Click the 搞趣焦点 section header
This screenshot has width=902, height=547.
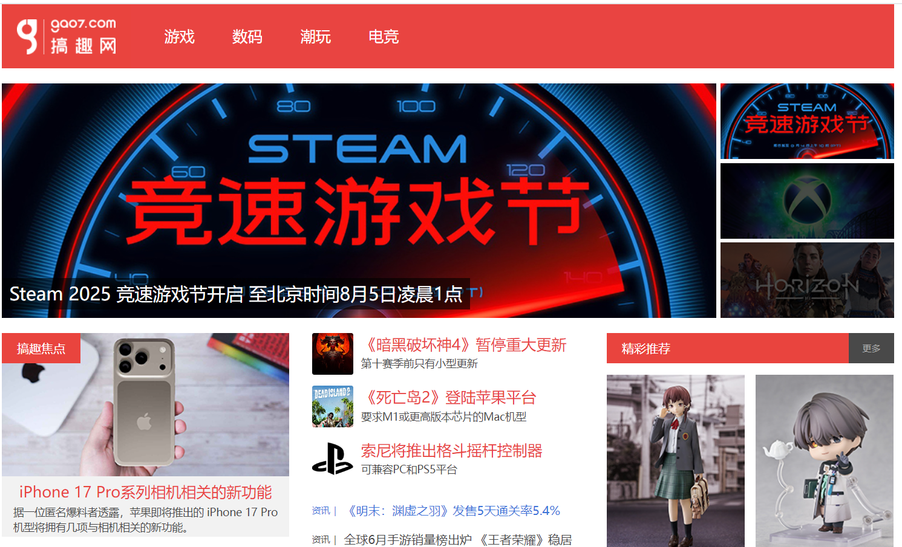click(41, 349)
